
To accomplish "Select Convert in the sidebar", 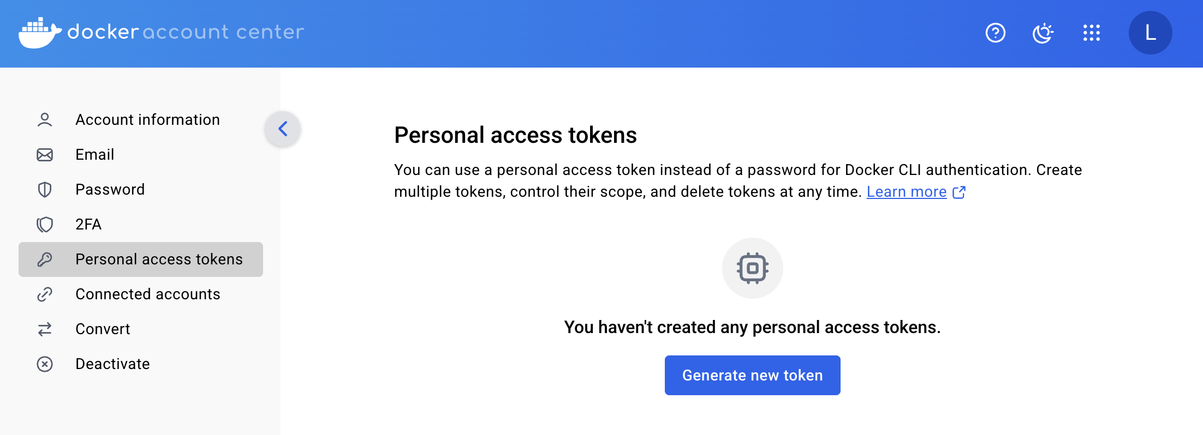I will (x=103, y=329).
